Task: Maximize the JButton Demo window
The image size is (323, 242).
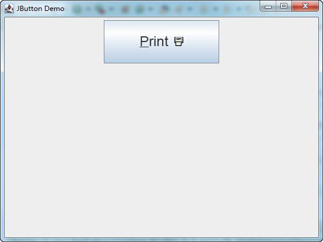Action: pyautogui.click(x=284, y=6)
